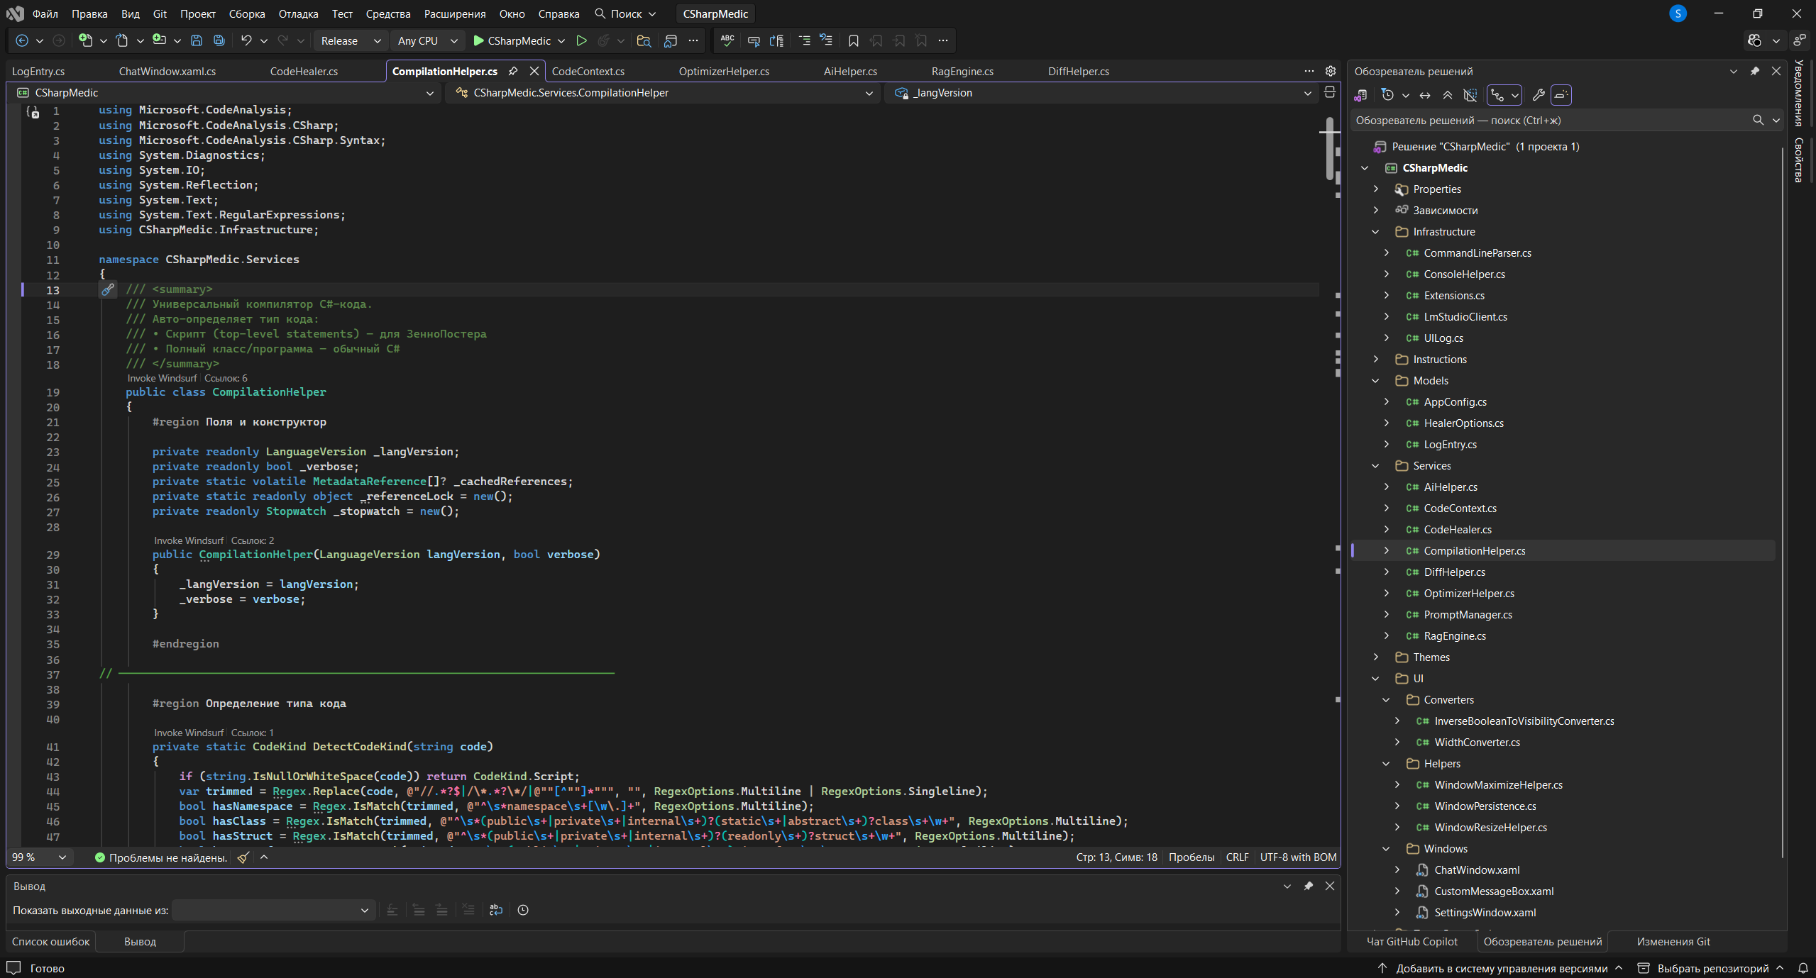Click the Save All toolbar icon

pos(219,40)
